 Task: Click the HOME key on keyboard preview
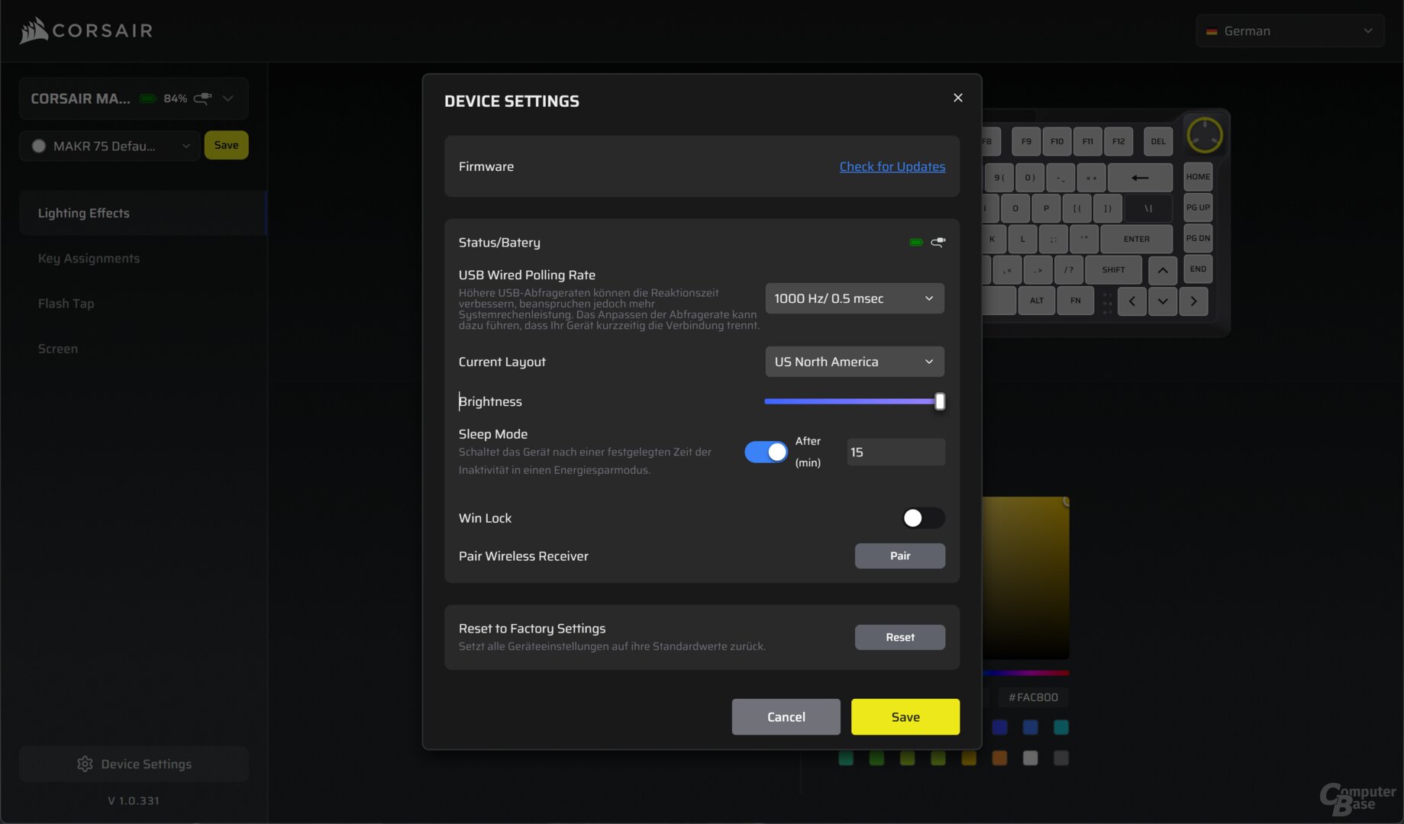pyautogui.click(x=1198, y=177)
